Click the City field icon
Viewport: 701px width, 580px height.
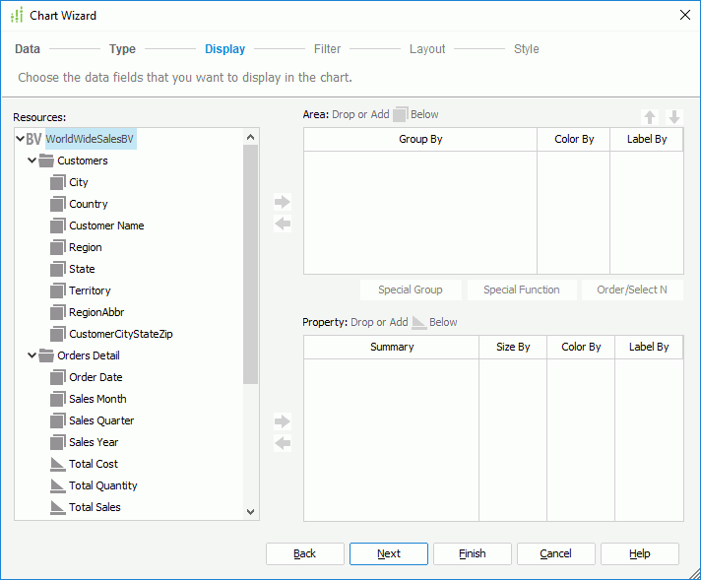click(58, 182)
